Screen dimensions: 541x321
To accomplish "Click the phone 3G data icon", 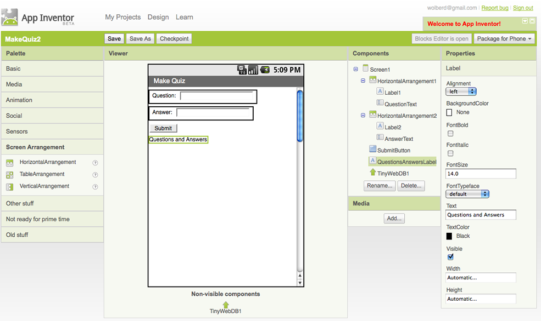I will click(242, 70).
